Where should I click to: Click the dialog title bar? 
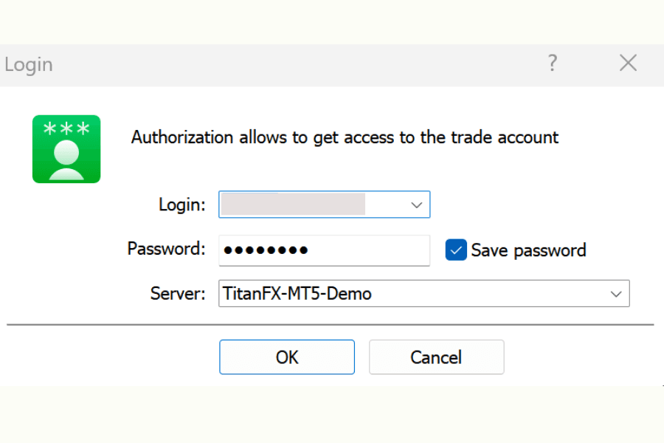295,64
